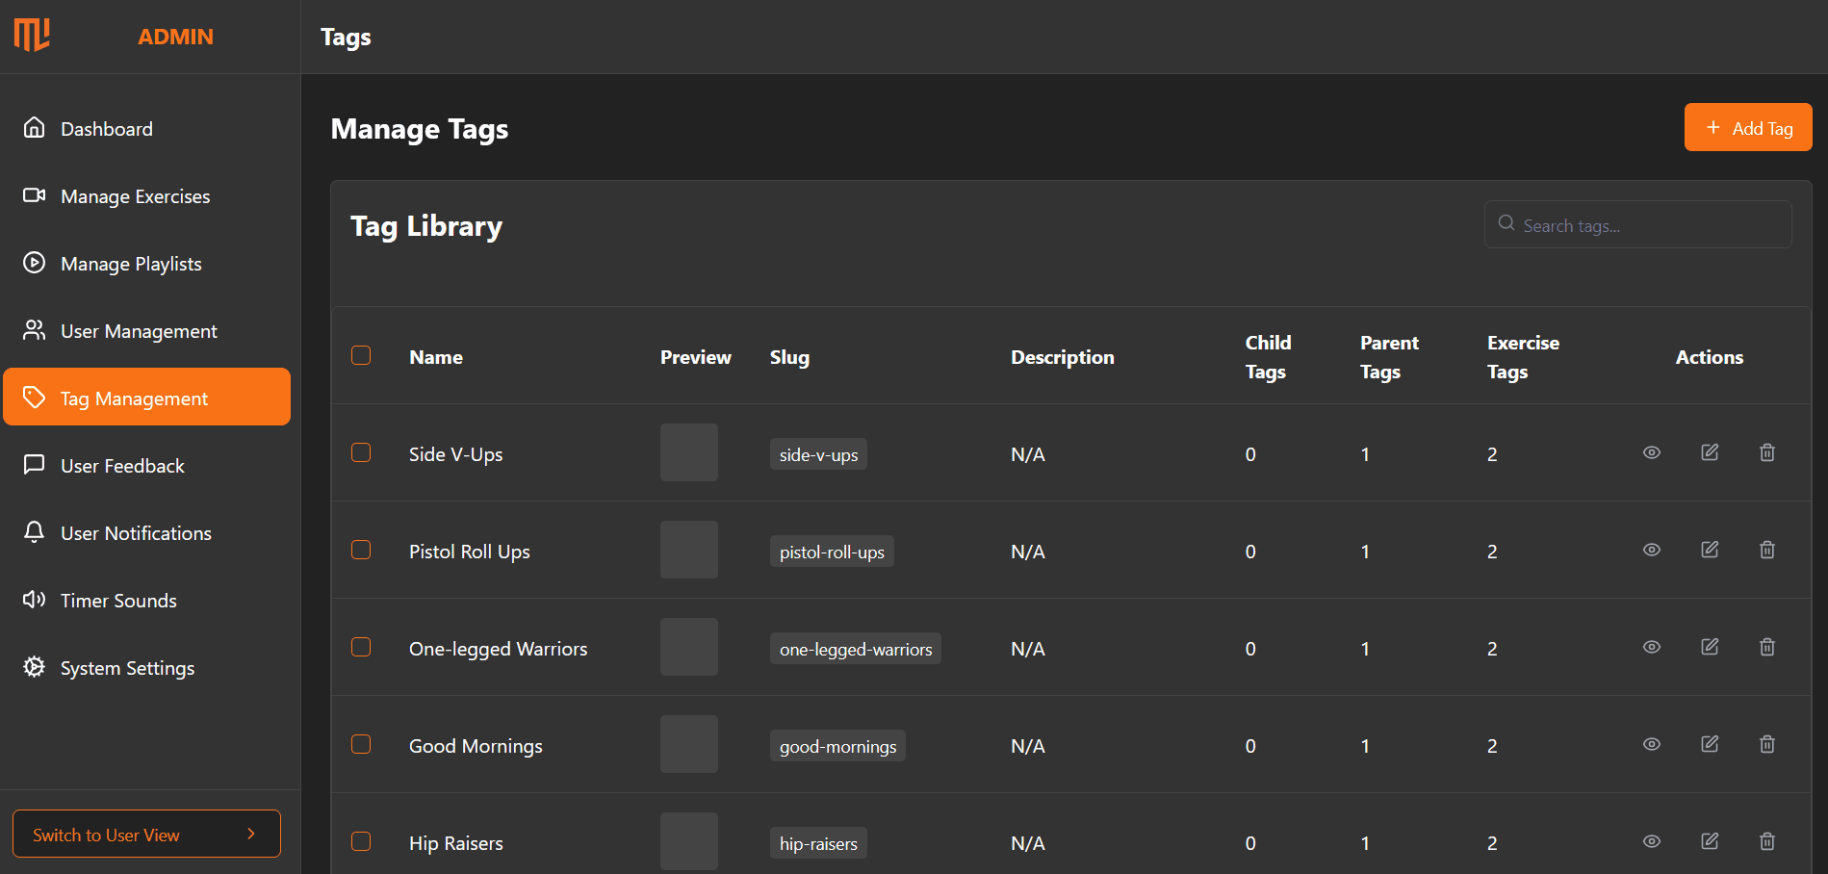Click the good-mornings slug badge
The width and height of the screenshot is (1828, 874).
click(x=837, y=746)
